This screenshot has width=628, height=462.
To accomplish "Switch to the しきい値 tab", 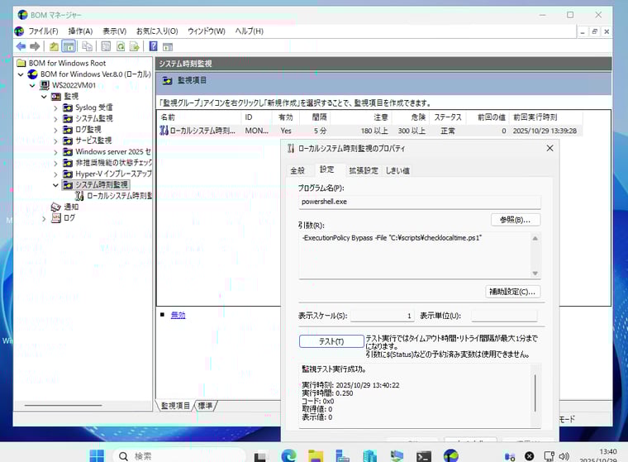I will (x=397, y=170).
